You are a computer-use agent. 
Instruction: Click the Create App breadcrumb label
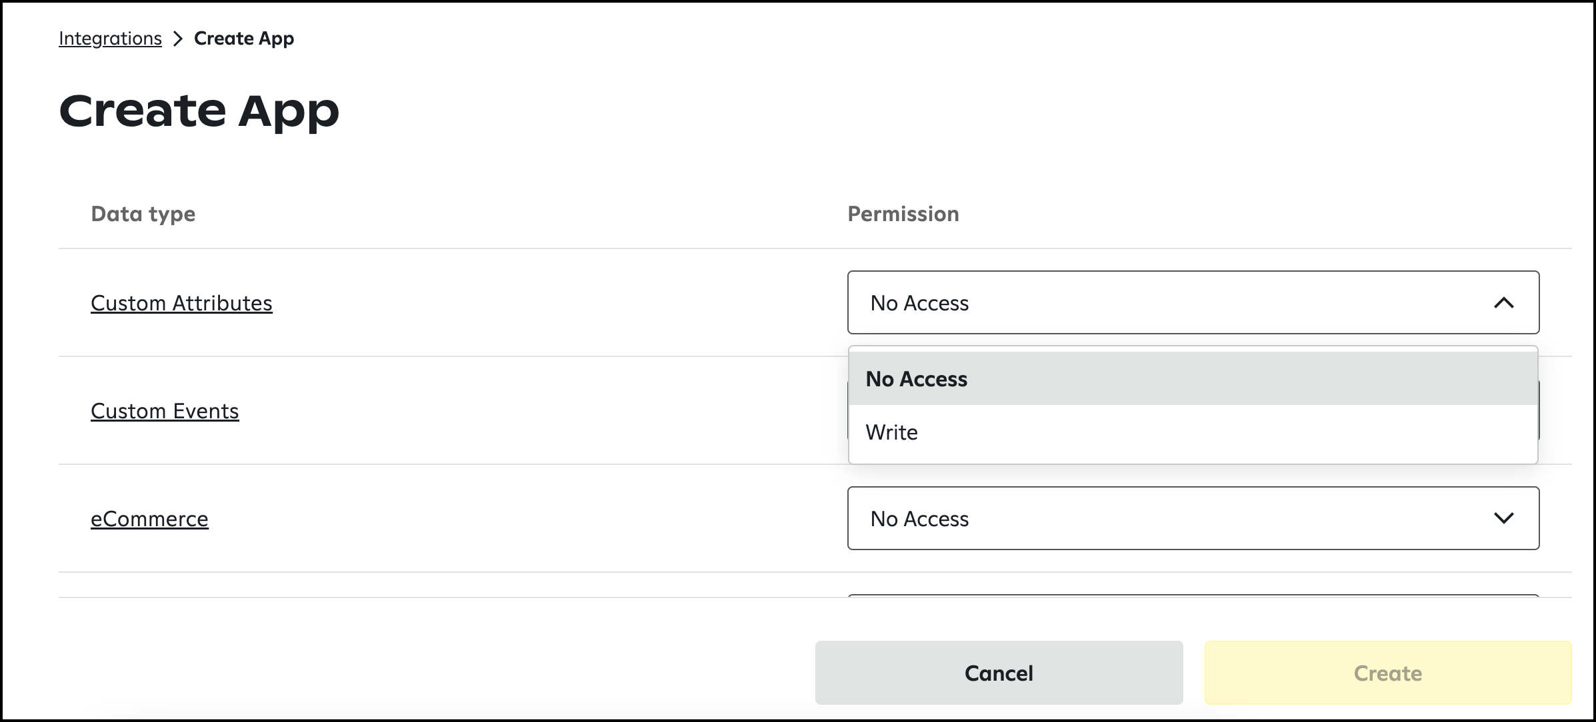pyautogui.click(x=244, y=39)
